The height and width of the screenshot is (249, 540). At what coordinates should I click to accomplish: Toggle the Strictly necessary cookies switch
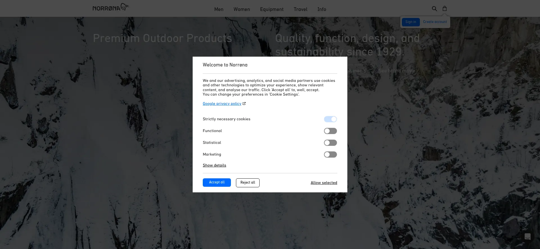coord(330,119)
